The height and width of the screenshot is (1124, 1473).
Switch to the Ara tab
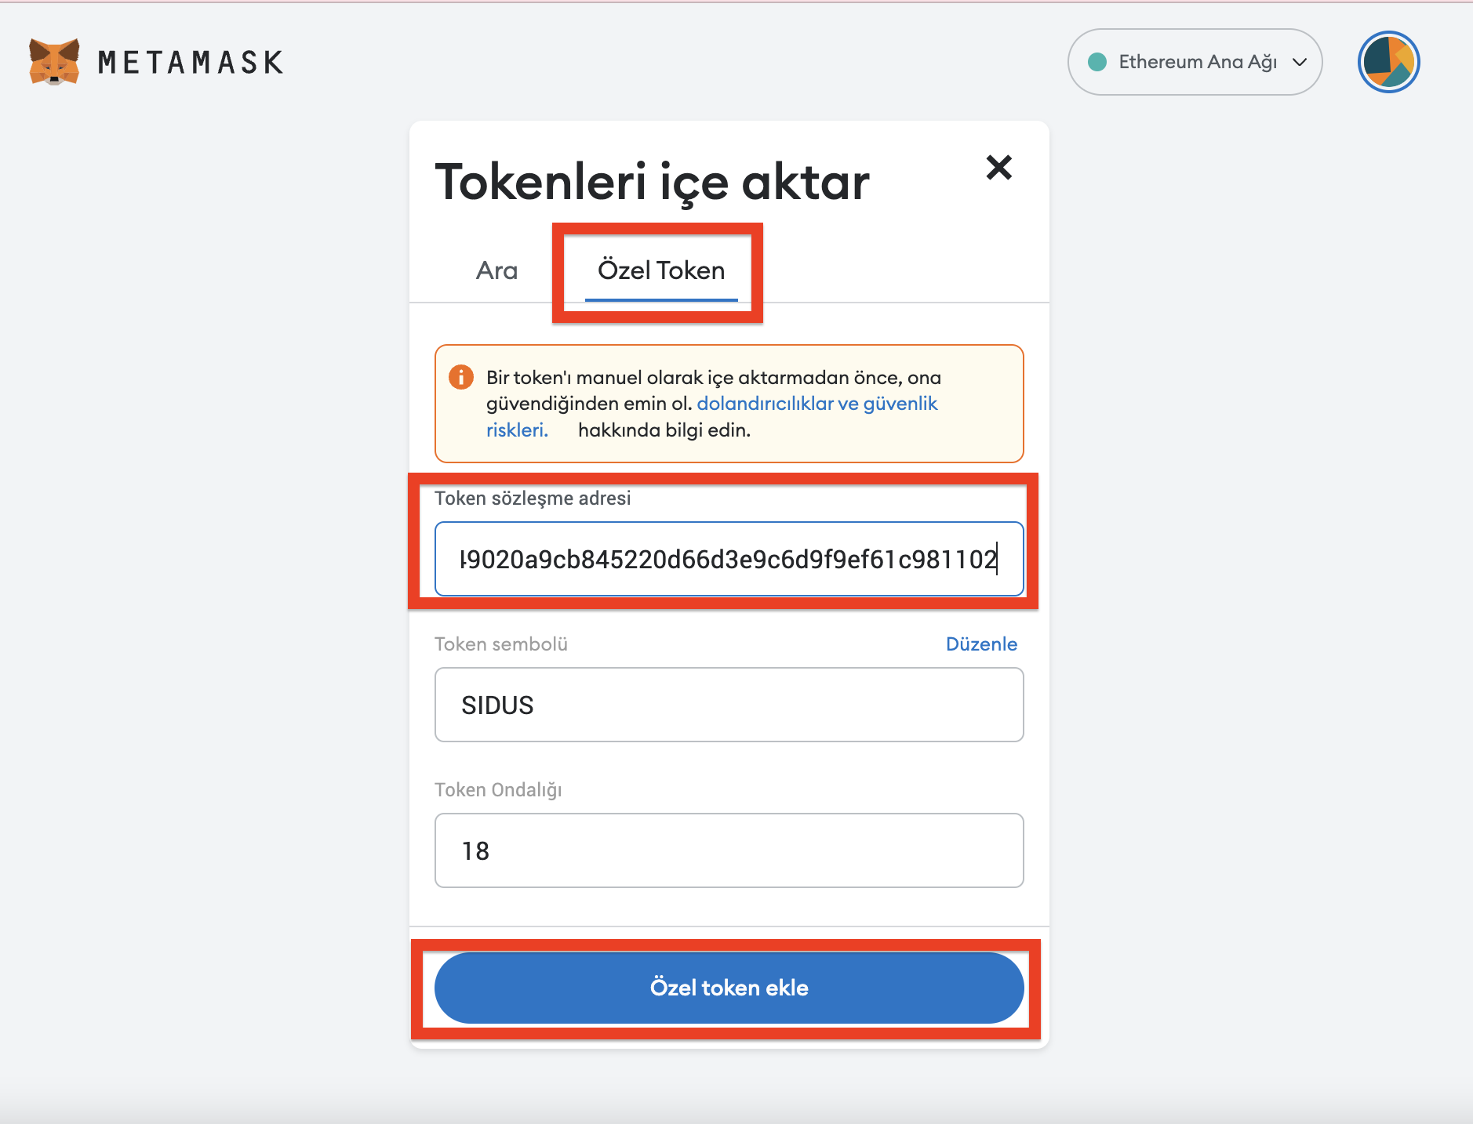coord(496,270)
